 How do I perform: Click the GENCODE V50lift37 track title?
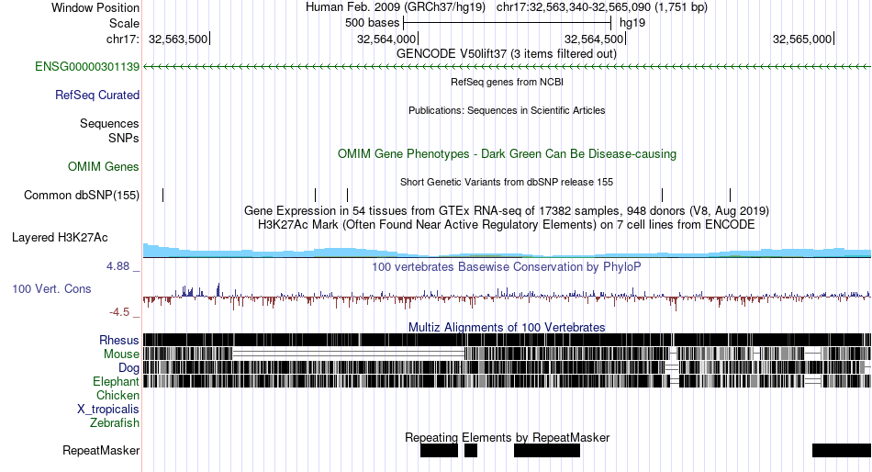(507, 54)
